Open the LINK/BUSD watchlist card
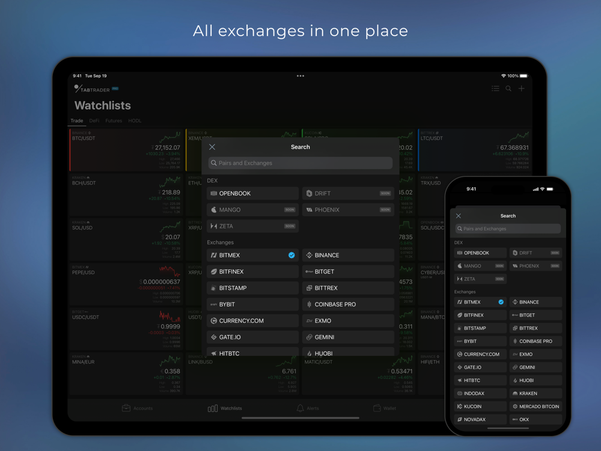Screen dimensions: 601x451 pos(242,376)
